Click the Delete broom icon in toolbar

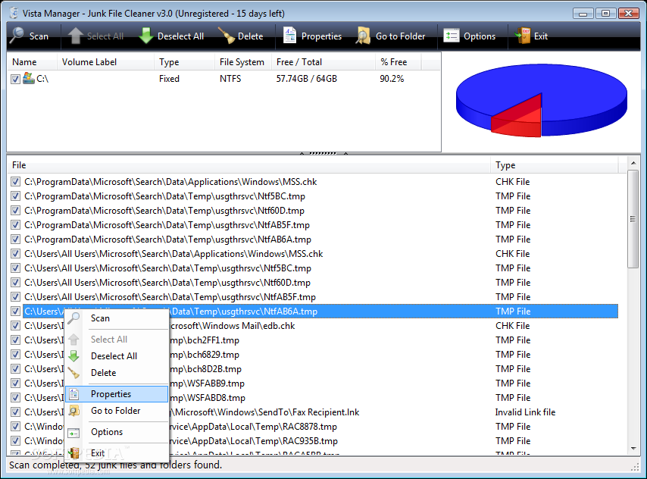227,36
